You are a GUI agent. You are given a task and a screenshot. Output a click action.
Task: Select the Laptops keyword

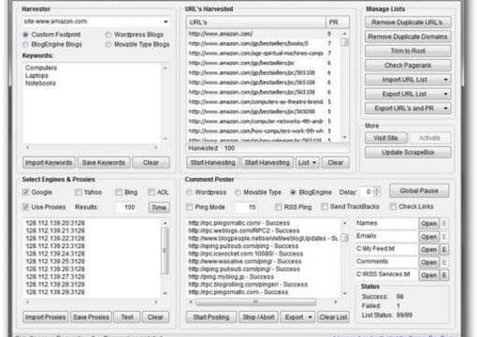(36, 76)
